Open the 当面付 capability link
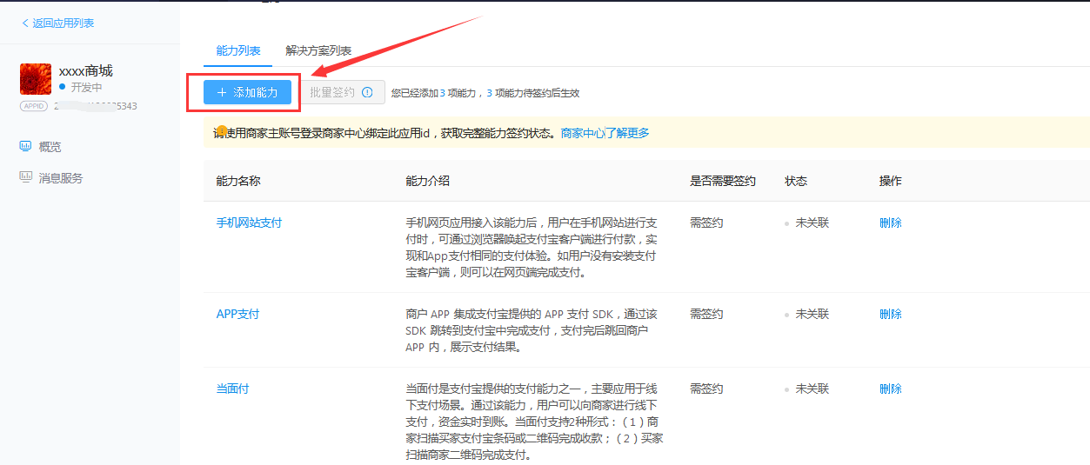 (x=232, y=389)
